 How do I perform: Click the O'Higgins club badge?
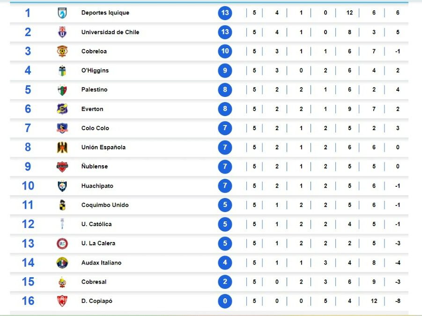(x=62, y=71)
